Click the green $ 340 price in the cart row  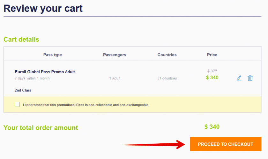(212, 77)
